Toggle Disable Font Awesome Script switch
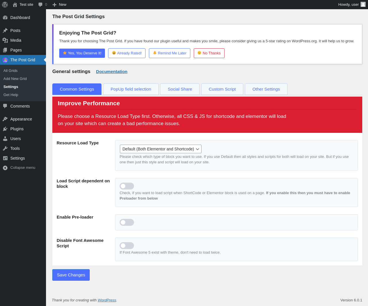368x306 pixels. pos(127,246)
